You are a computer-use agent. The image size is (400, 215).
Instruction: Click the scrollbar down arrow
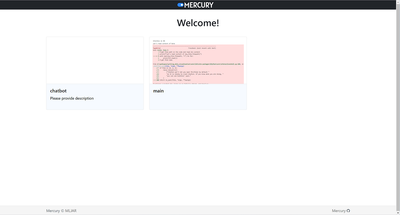point(398,213)
